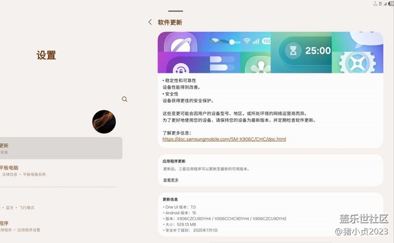394x243 pixels.
Task: Go back using the arrow beside 软件更新
Action: click(150, 22)
